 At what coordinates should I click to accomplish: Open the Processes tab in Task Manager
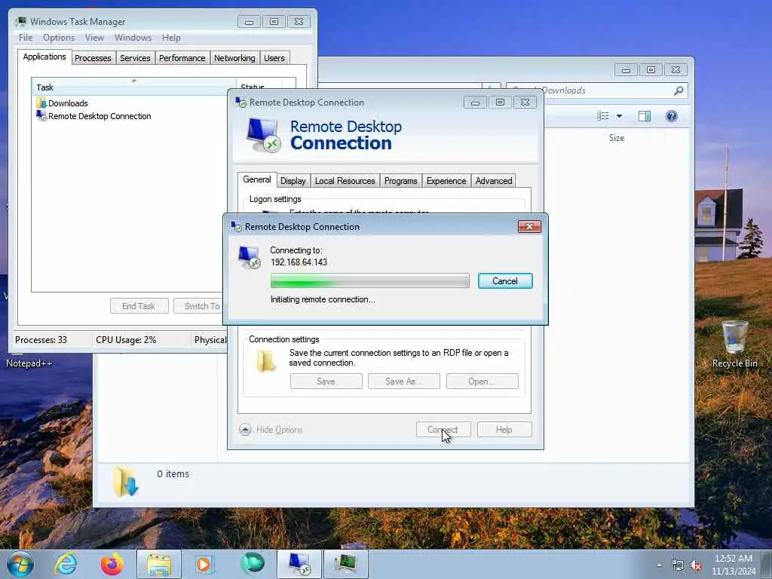93,58
